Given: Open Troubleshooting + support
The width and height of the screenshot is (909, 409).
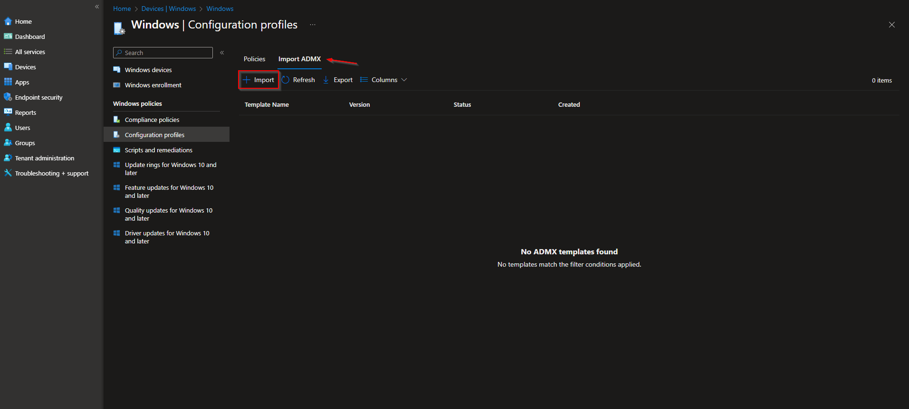Looking at the screenshot, I should point(51,173).
